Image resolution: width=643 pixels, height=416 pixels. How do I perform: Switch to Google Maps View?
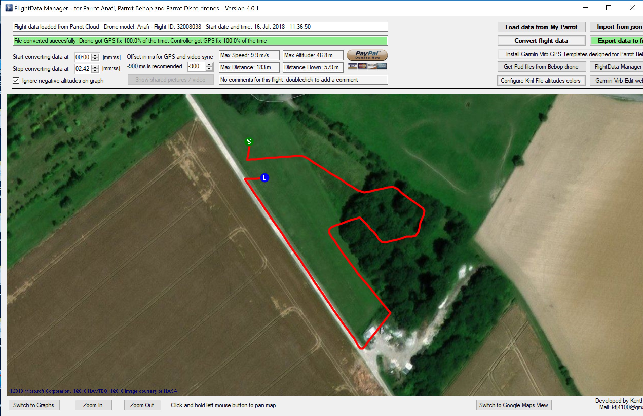[x=514, y=405]
